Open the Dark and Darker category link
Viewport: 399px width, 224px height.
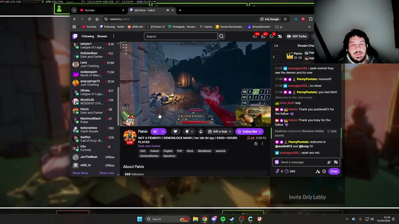coord(149,146)
